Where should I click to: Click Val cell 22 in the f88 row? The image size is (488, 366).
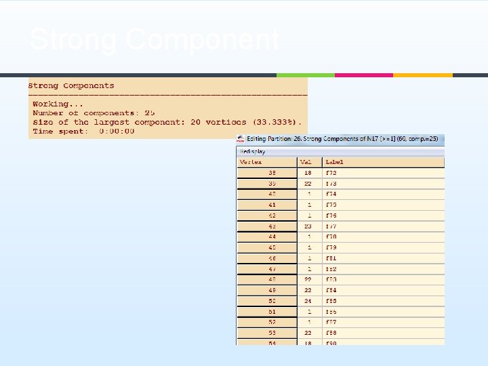310,333
